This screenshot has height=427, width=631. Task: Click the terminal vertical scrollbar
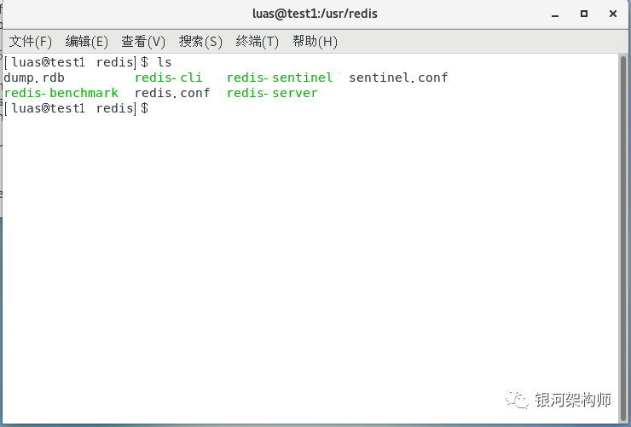tap(623, 239)
